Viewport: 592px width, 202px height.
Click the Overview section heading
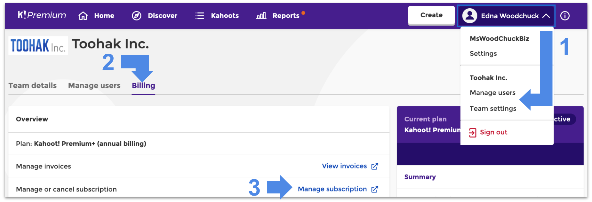click(x=32, y=119)
